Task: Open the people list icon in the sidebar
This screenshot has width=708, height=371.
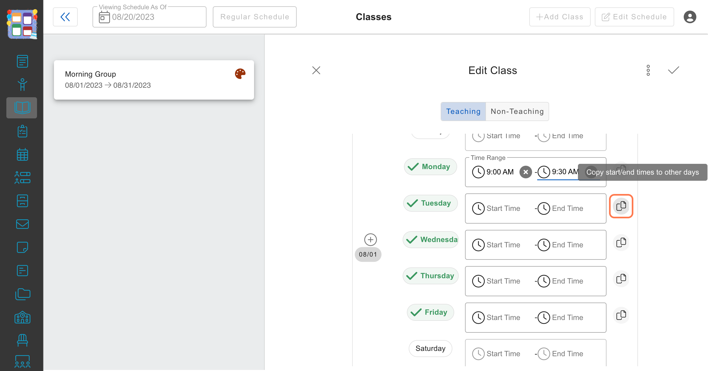Action: tap(22, 178)
